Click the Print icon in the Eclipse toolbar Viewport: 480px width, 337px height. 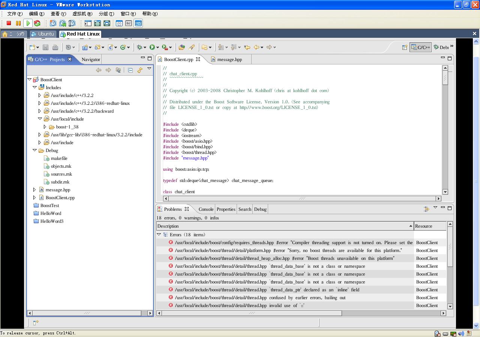pos(55,47)
